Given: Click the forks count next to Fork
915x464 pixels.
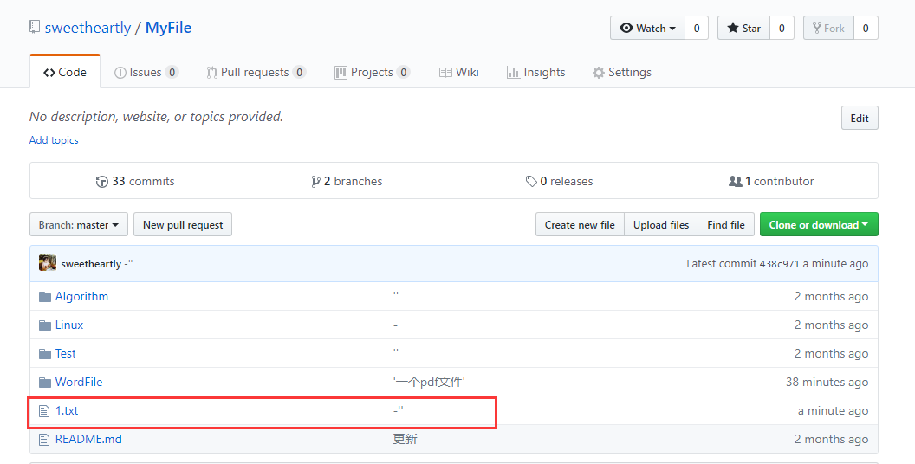Looking at the screenshot, I should click(x=866, y=28).
